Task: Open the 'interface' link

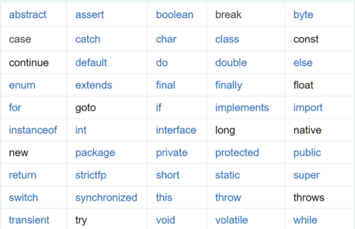Action: 176,130
